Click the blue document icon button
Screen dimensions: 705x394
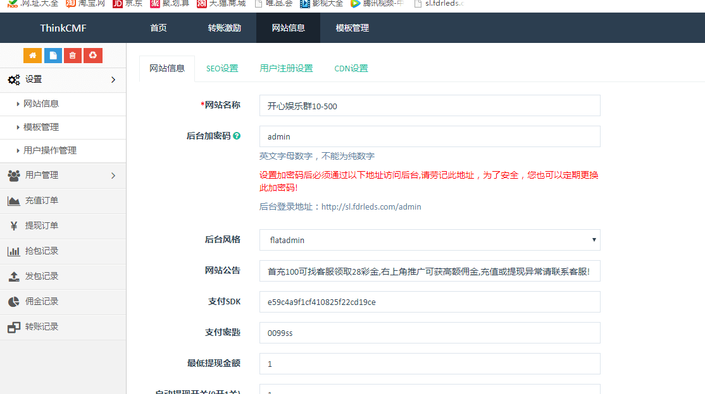tap(53, 56)
